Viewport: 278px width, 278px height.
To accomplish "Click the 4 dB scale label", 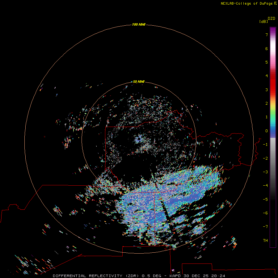I will coord(267,76).
